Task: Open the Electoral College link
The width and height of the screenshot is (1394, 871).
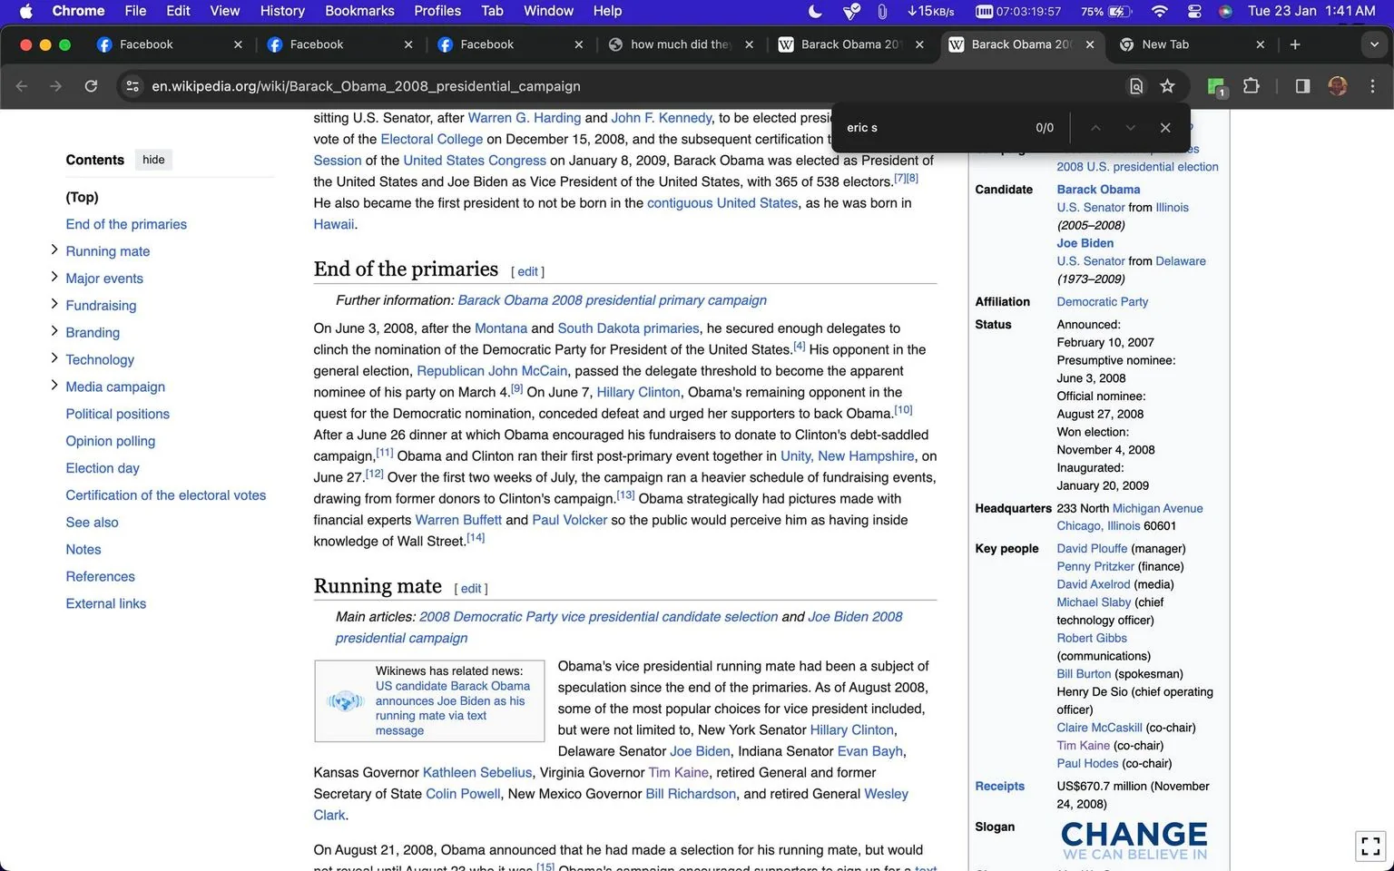Action: tap(432, 139)
